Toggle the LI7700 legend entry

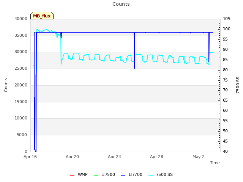click(x=132, y=174)
